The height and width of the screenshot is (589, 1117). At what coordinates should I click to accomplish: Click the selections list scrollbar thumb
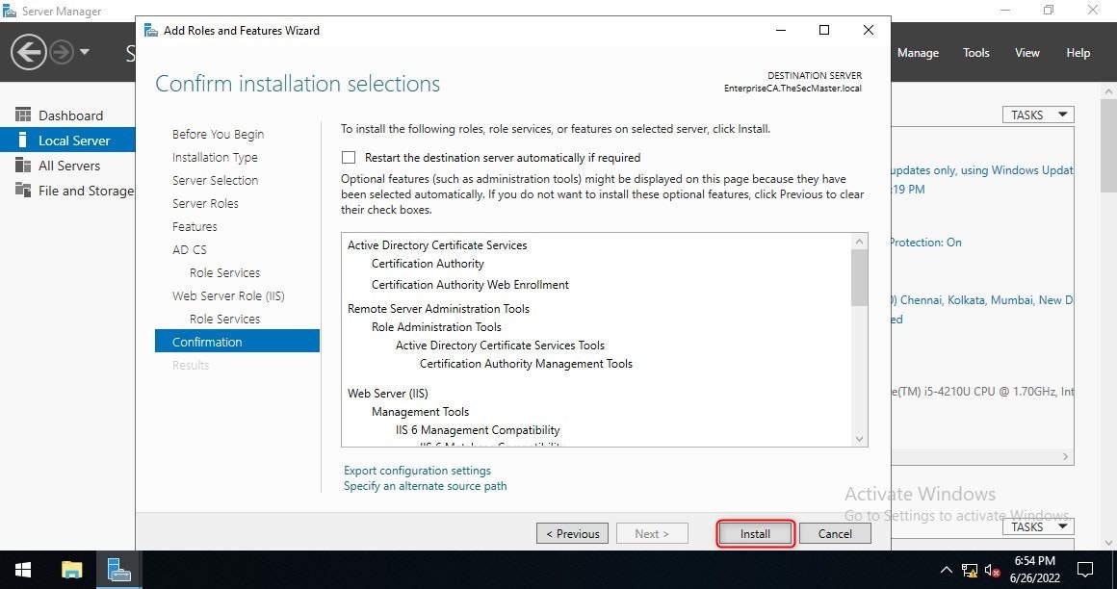tap(859, 278)
